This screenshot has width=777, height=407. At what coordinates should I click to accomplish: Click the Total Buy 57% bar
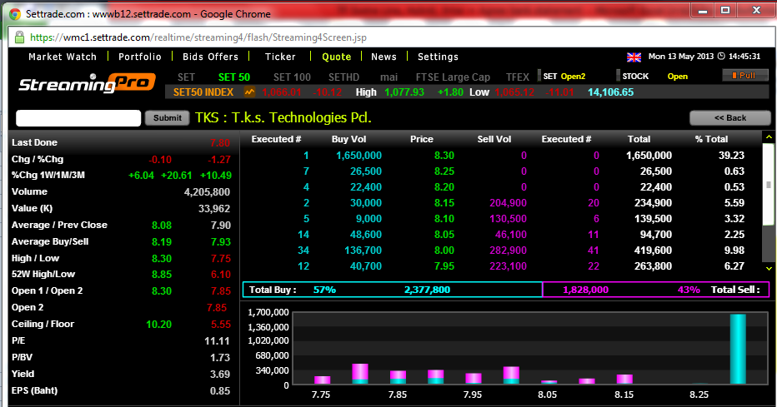393,290
